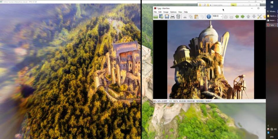Click the Cut scissors icon
Viewport: 278px width, 139px height.
(185, 17)
